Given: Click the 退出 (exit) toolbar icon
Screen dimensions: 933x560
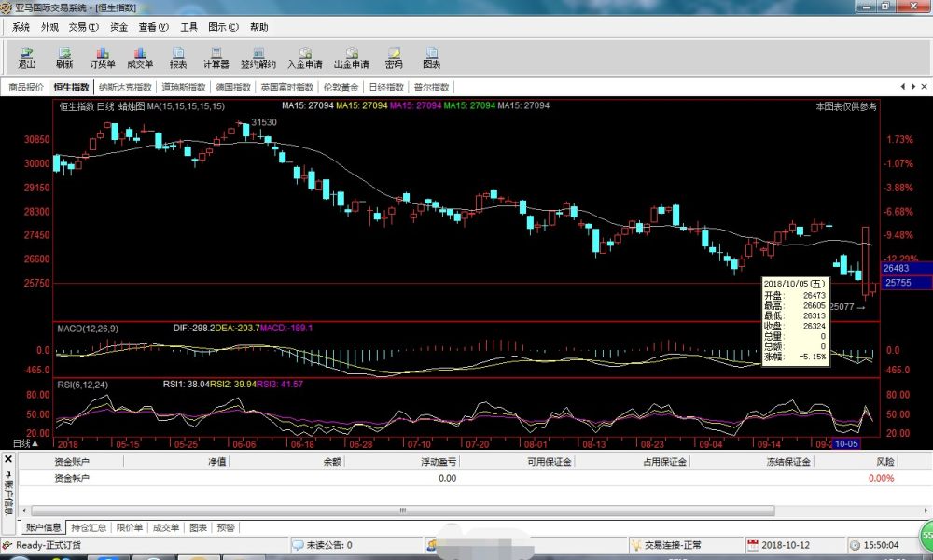Looking at the screenshot, I should click(x=26, y=58).
